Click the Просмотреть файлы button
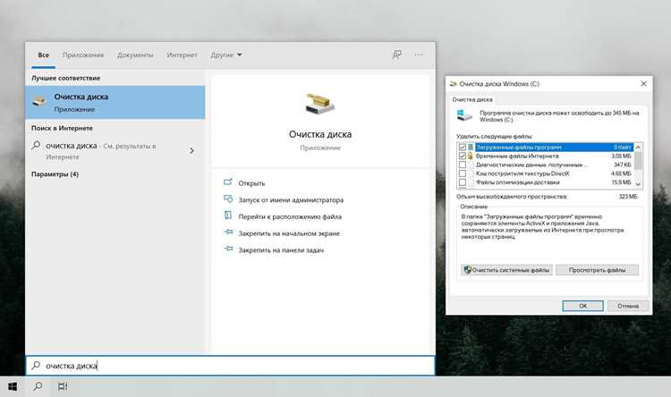This screenshot has height=397, width=671. click(597, 270)
